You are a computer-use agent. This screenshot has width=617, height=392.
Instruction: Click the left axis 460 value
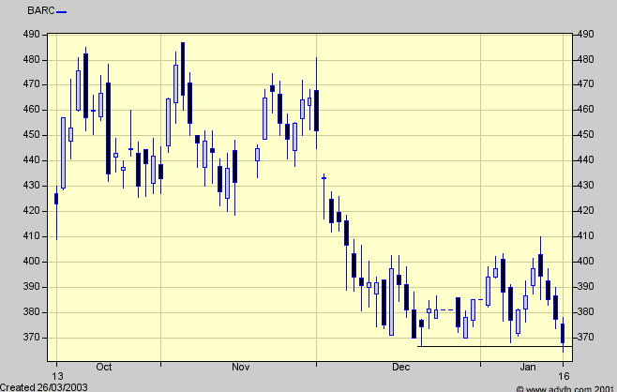(32, 110)
